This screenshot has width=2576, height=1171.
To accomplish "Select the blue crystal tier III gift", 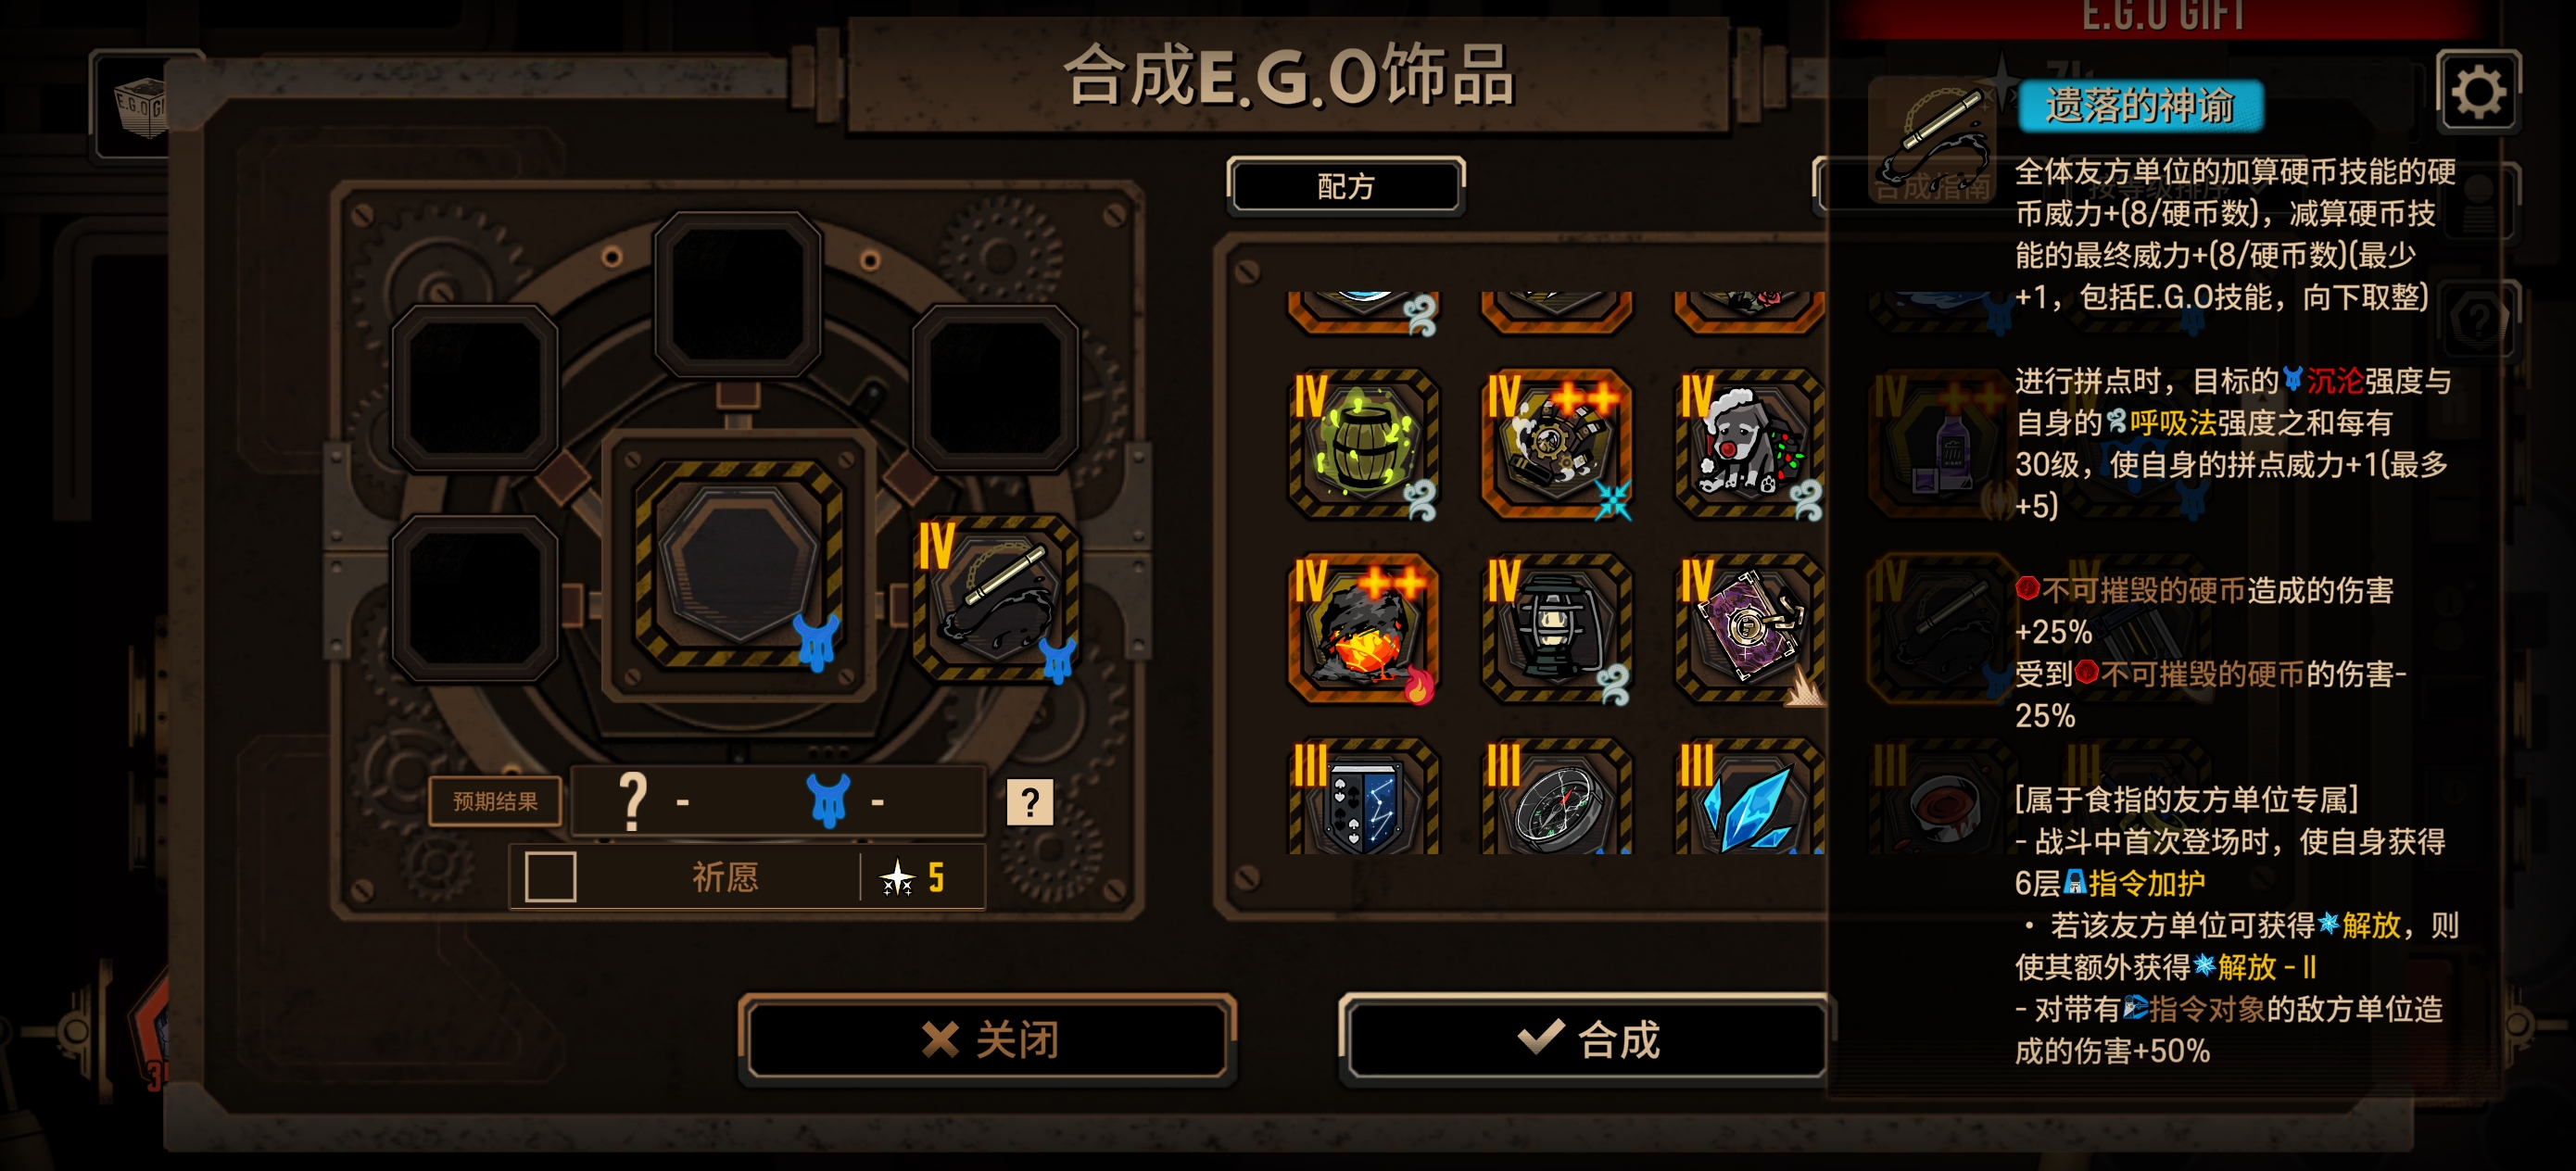I will click(1750, 797).
